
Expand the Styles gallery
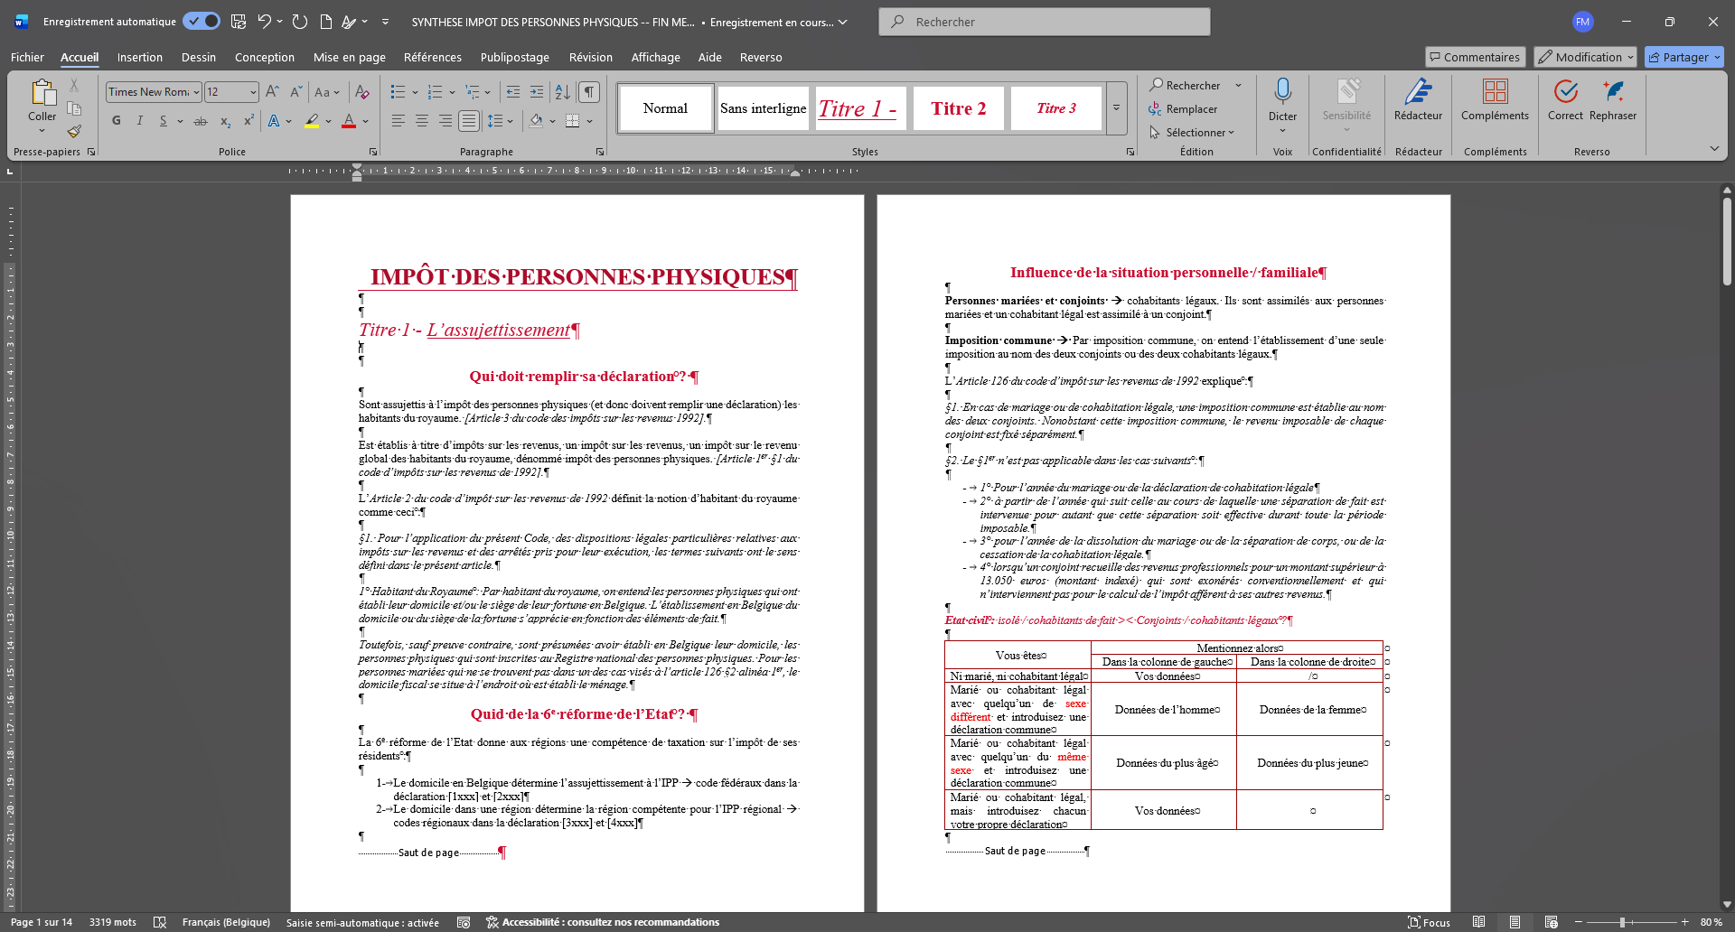click(x=1117, y=107)
